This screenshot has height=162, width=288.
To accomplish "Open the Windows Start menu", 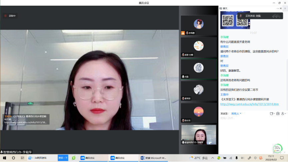I will pos(4,158).
